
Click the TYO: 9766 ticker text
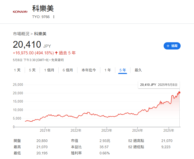(41, 17)
